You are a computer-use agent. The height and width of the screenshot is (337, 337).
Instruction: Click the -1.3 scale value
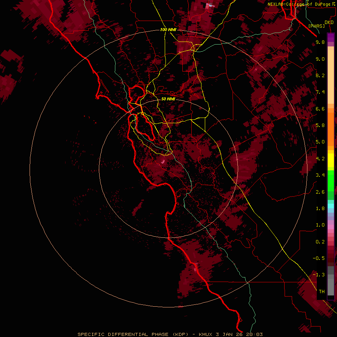pyautogui.click(x=319, y=275)
